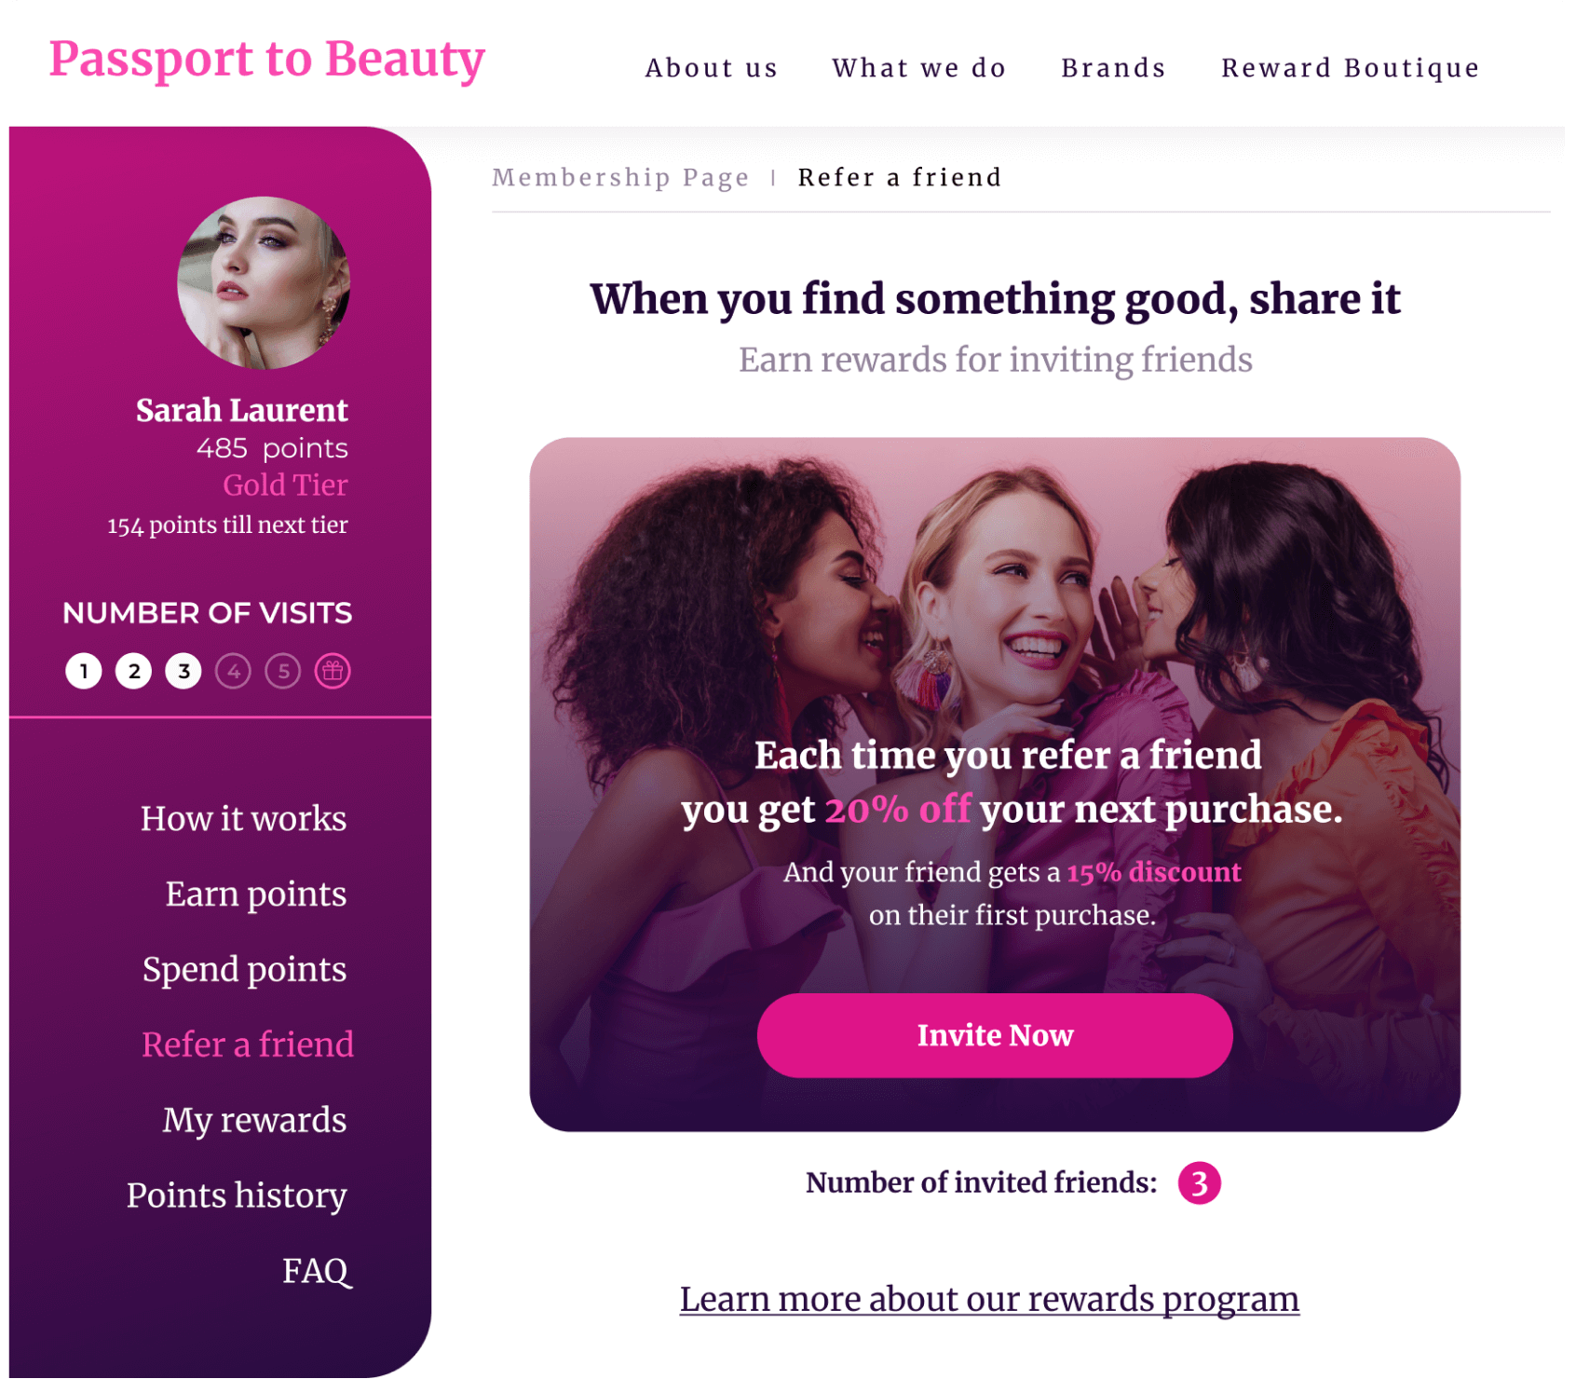Select visit circle number 2

click(x=134, y=671)
